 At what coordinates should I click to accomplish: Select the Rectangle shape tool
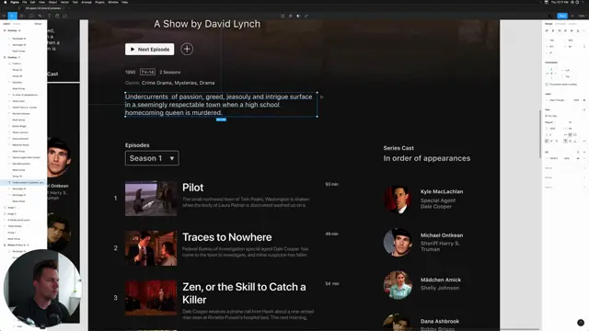click(x=31, y=17)
